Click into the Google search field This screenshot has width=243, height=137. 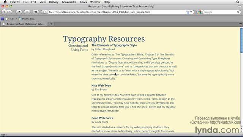click(220, 12)
